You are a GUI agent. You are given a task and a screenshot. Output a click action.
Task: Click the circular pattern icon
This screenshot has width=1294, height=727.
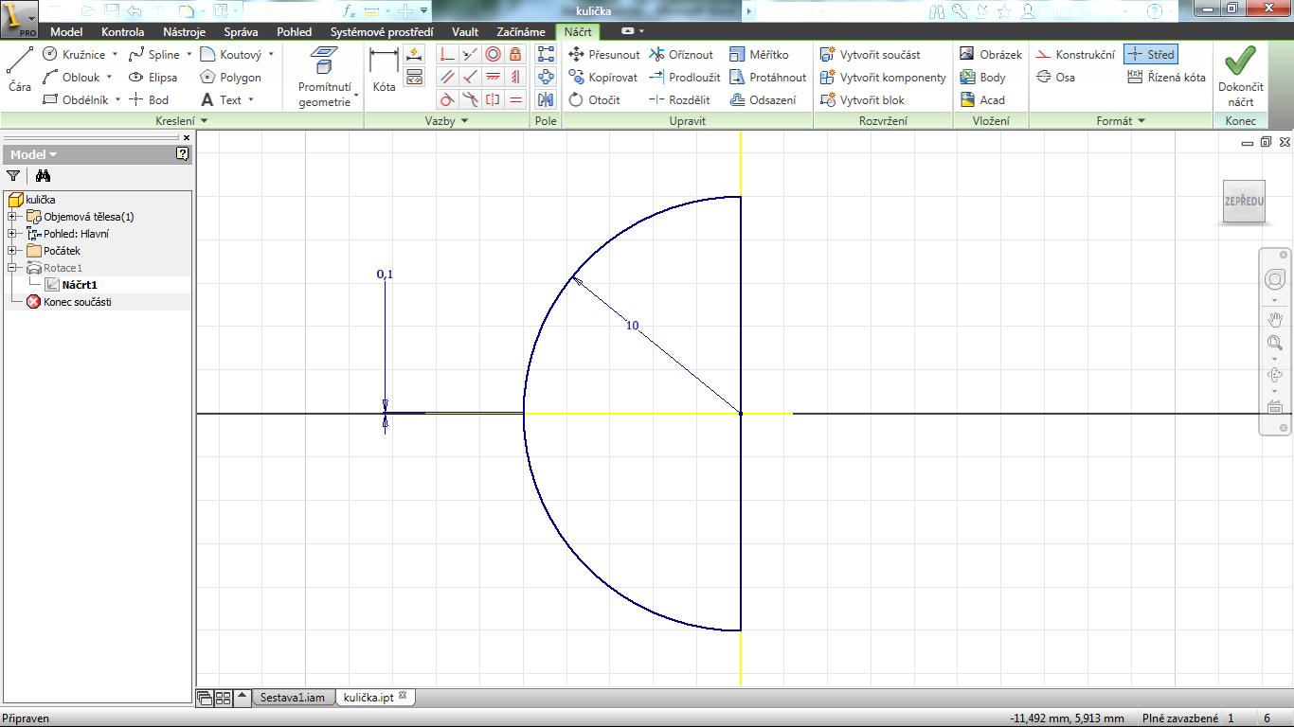(x=546, y=77)
